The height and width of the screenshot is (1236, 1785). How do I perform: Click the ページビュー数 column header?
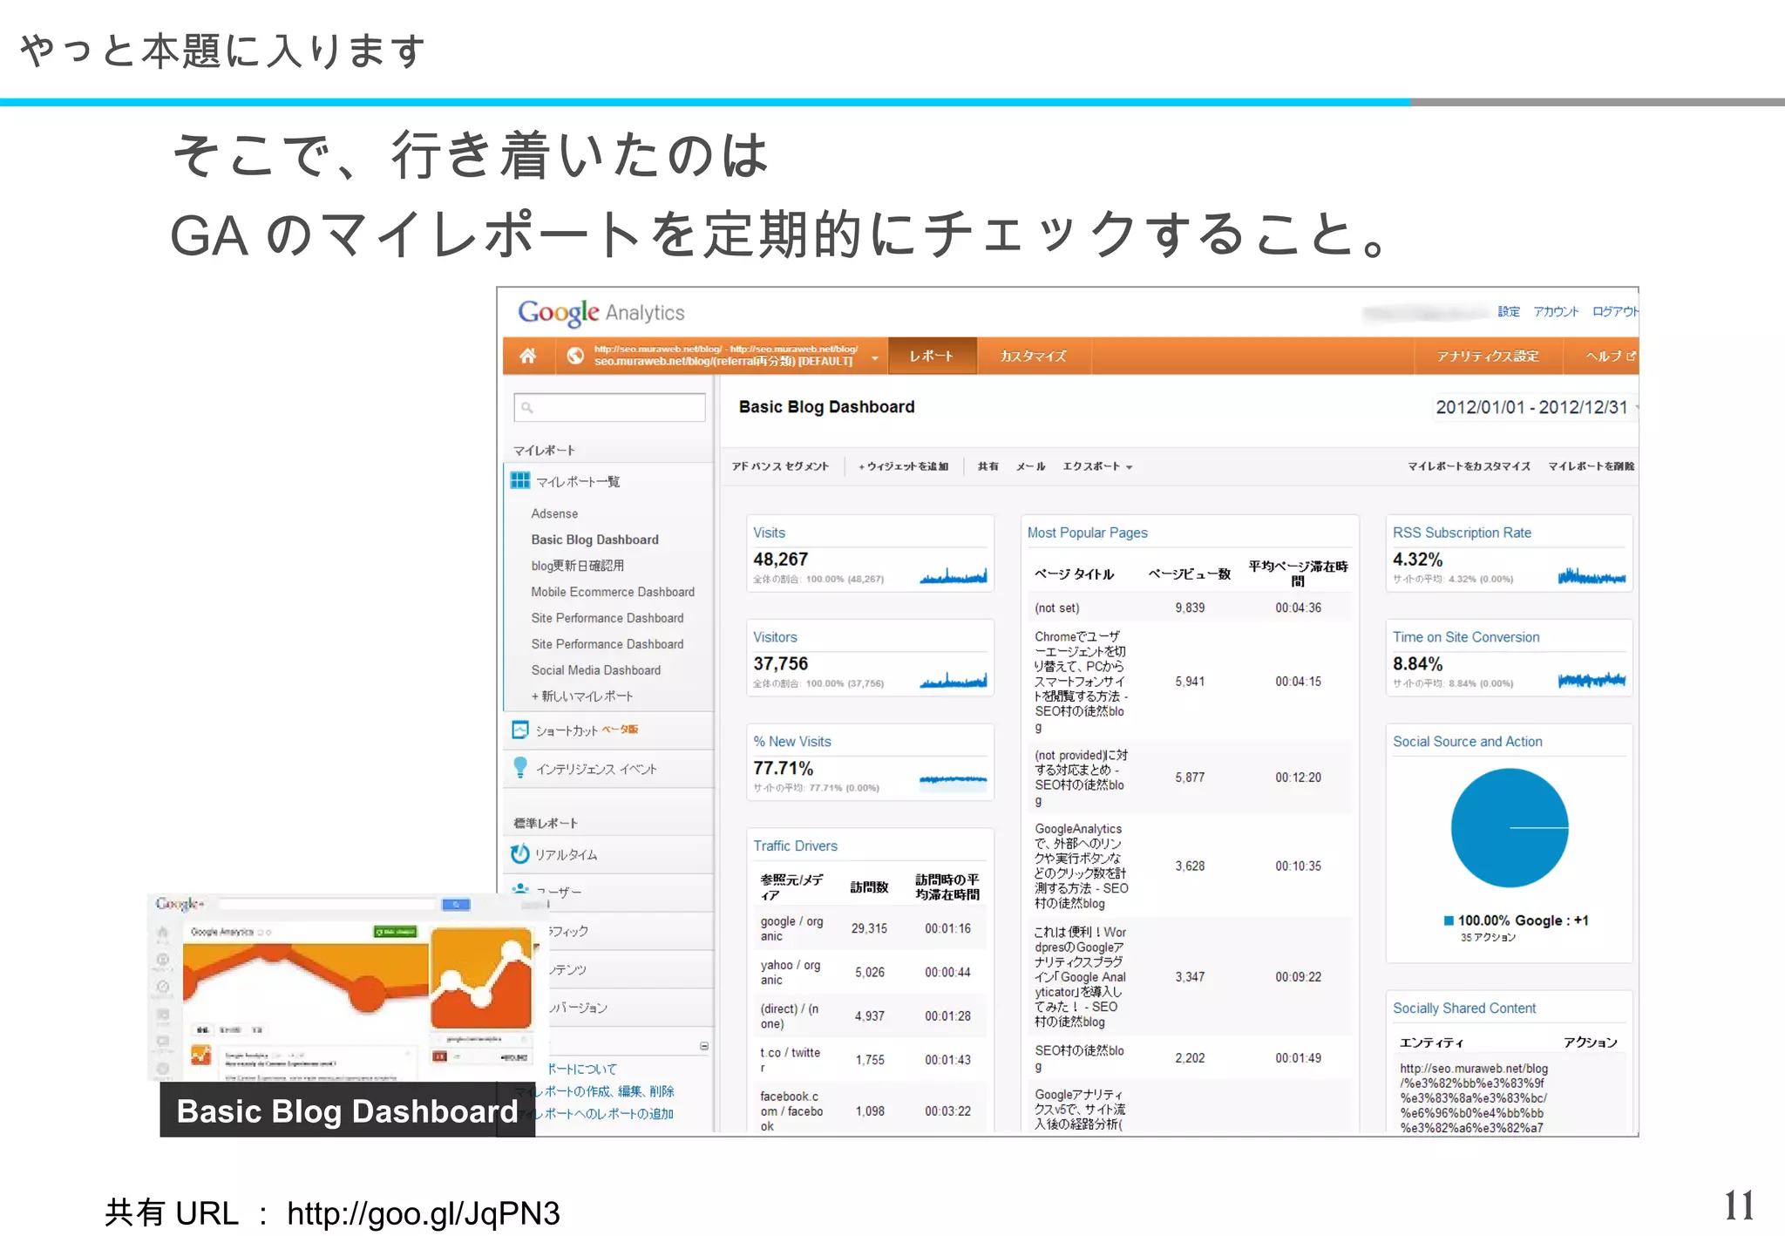coord(1190,574)
